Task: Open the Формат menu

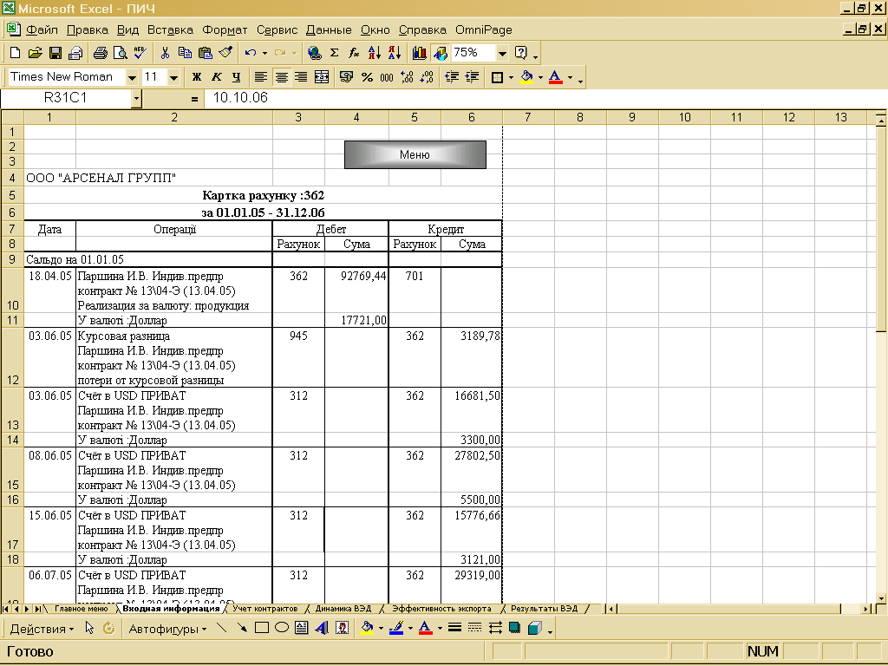Action: (x=225, y=29)
